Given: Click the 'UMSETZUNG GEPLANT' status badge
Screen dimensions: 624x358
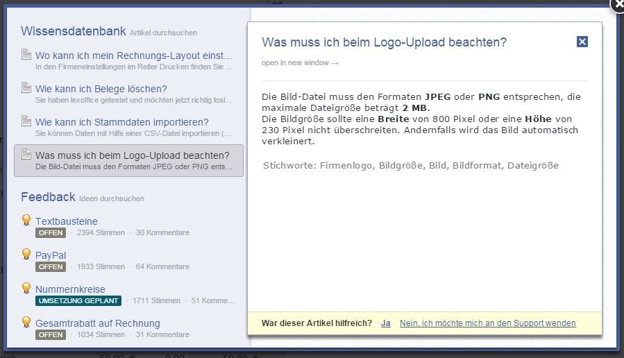Looking at the screenshot, I should (x=78, y=301).
